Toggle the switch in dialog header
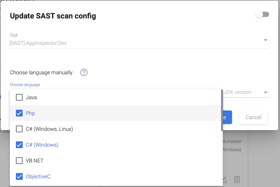This screenshot has width=280, height=187. point(262,15)
